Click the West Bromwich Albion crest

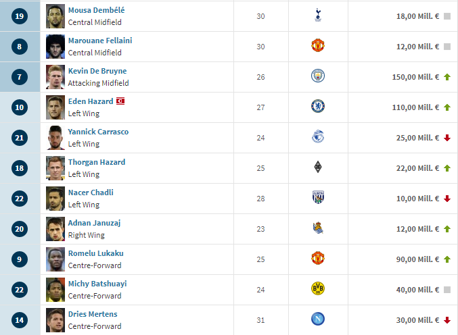(318, 197)
